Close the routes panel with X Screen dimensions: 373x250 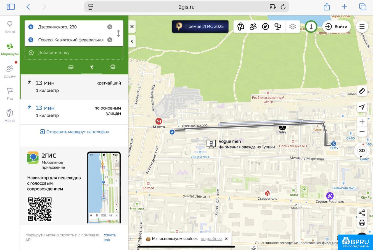[x=132, y=27]
